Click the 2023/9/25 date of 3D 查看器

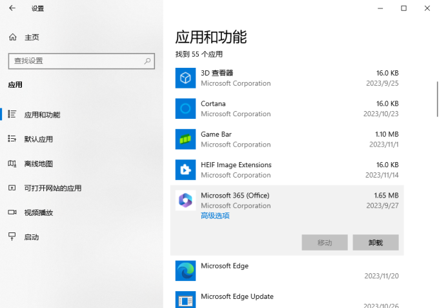pyautogui.click(x=382, y=83)
